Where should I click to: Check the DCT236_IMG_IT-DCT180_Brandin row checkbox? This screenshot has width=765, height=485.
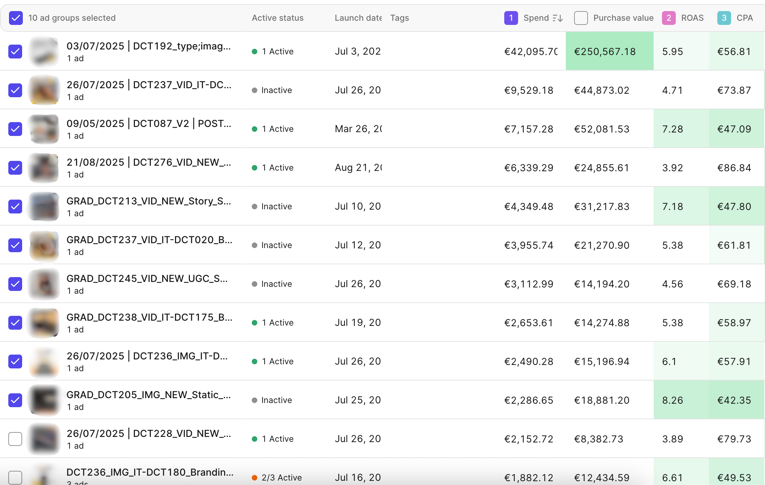click(15, 478)
